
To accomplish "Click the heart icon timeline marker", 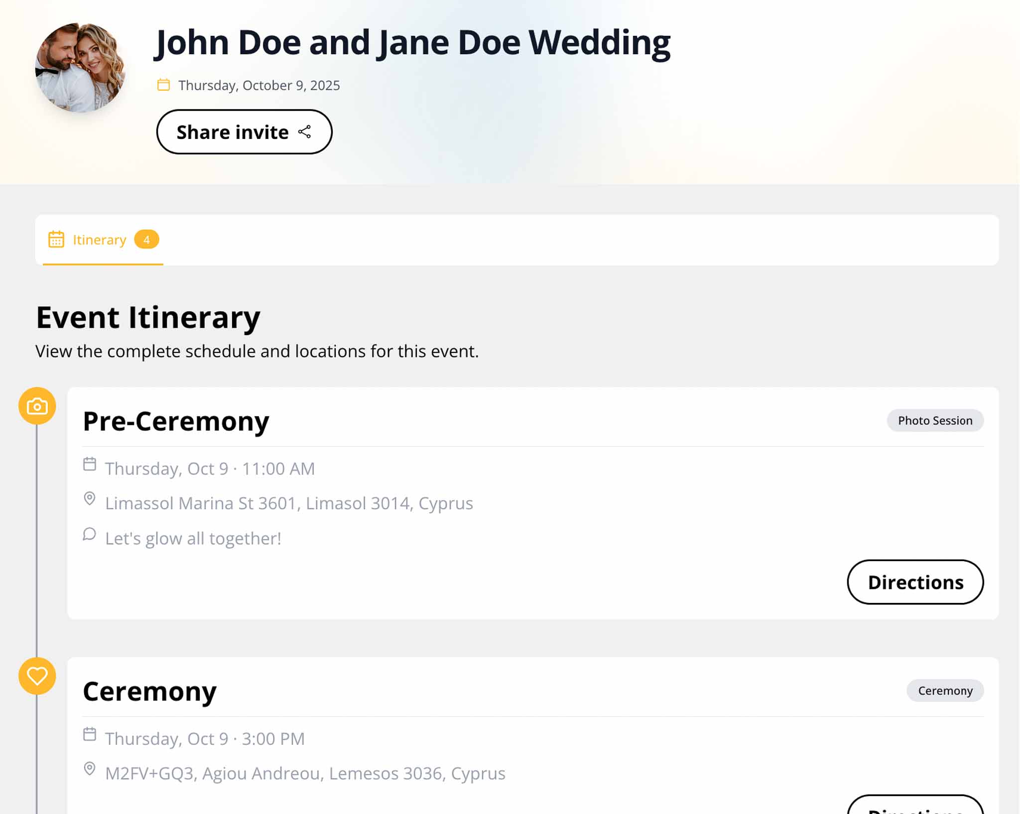I will (x=37, y=676).
